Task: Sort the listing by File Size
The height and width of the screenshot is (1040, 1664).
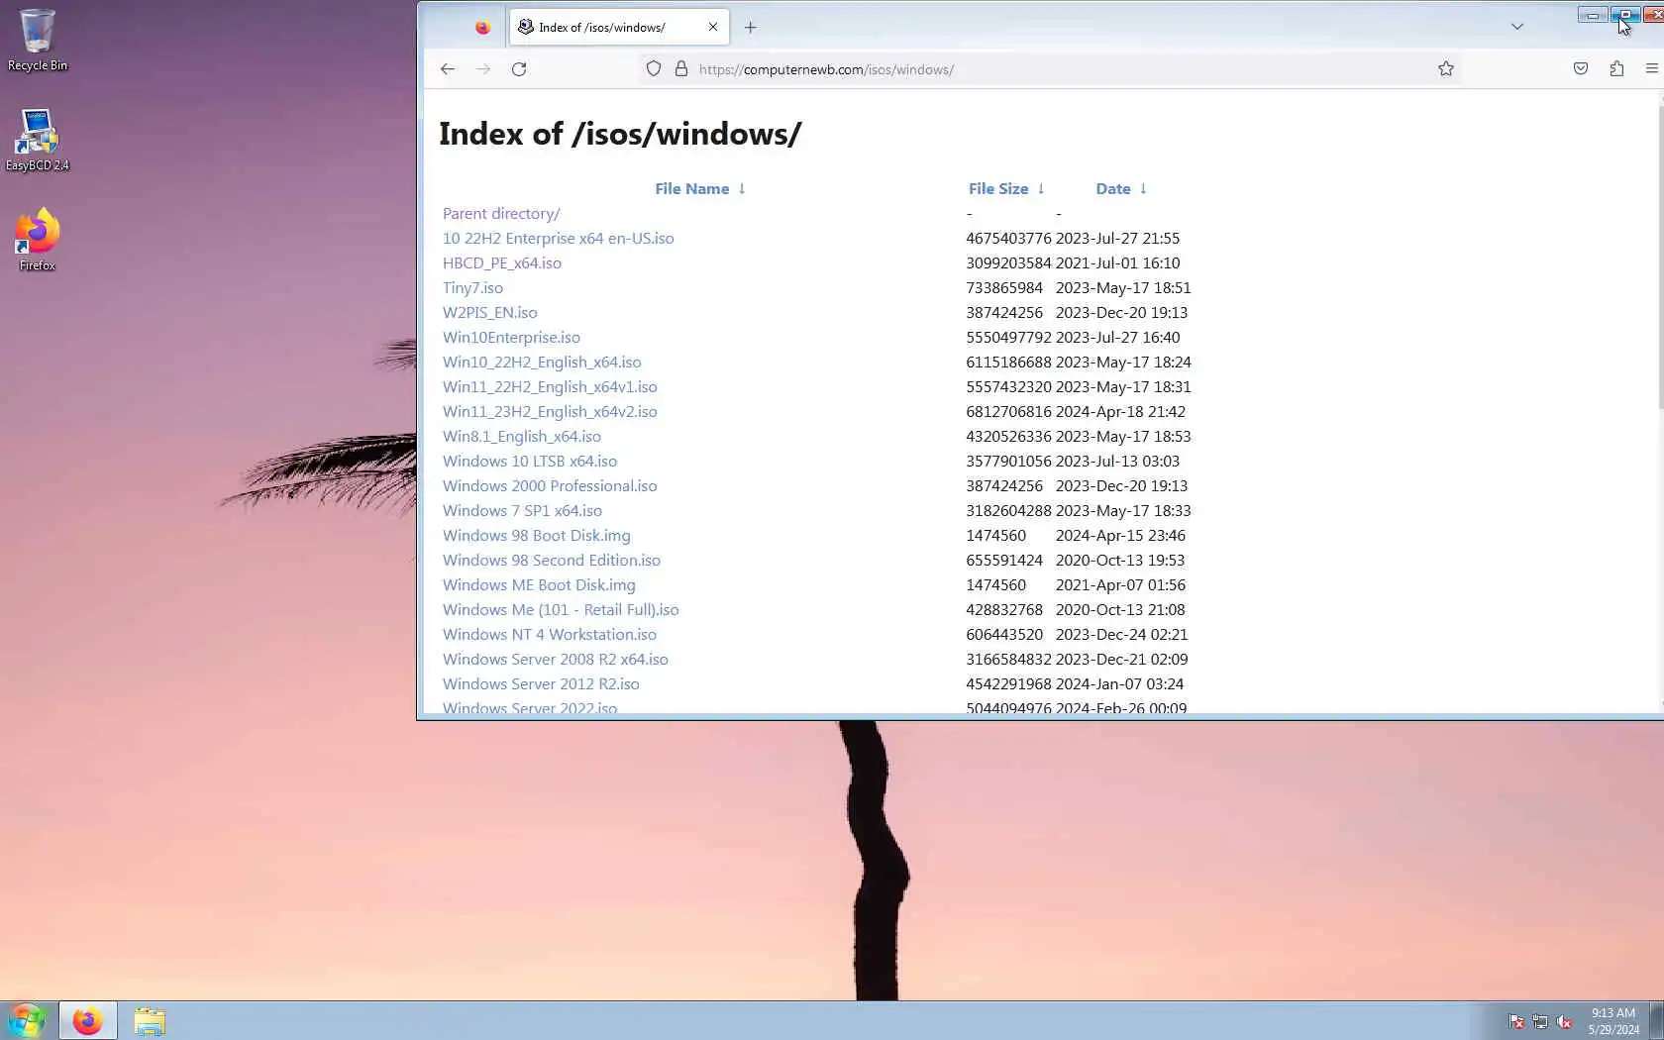Action: pyautogui.click(x=998, y=189)
